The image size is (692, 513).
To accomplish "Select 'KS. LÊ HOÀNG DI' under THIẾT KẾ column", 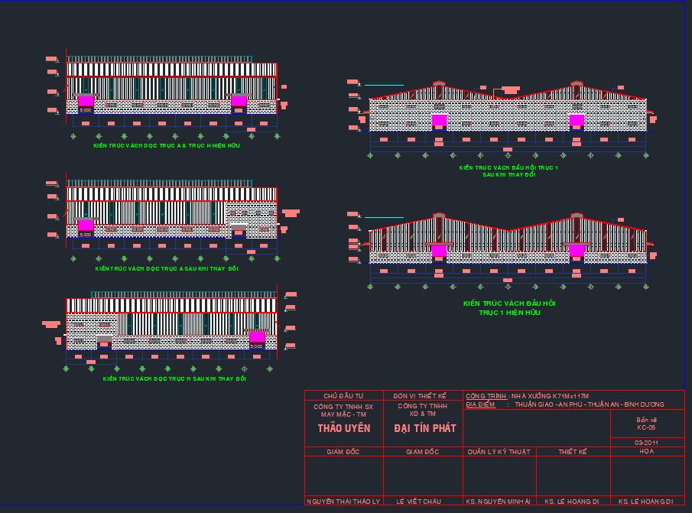I will click(571, 502).
